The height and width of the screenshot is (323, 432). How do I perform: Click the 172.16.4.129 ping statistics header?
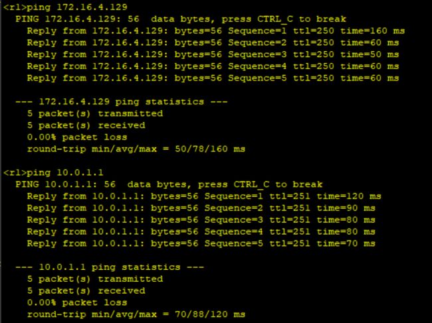122,102
